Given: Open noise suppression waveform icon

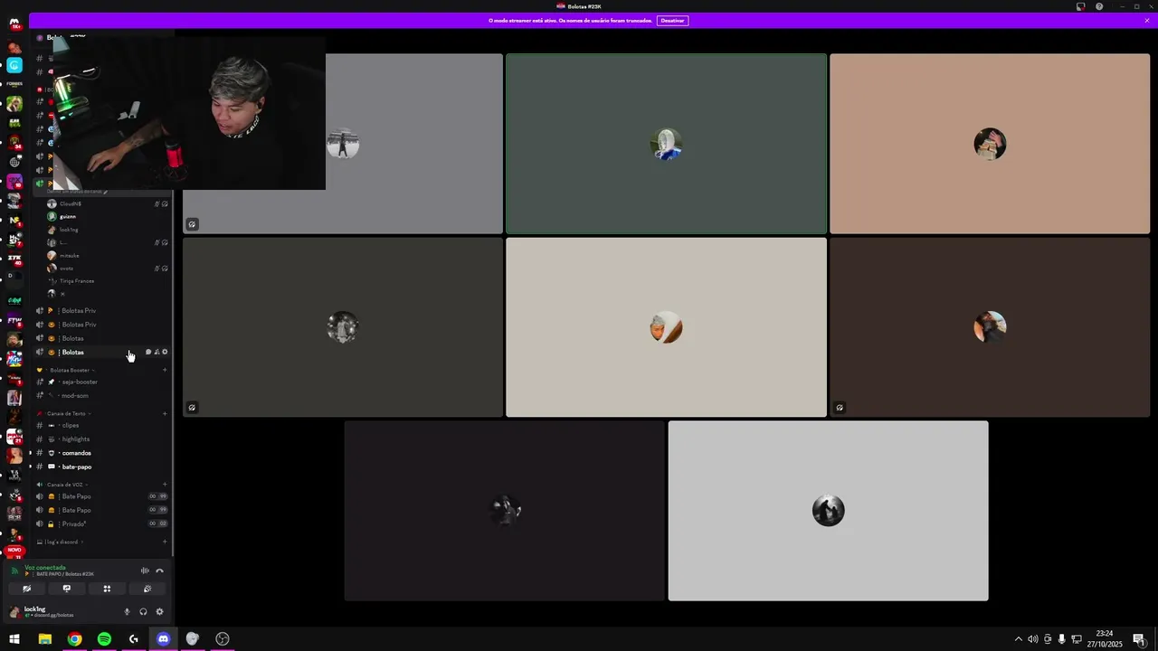Looking at the screenshot, I should point(145,571).
